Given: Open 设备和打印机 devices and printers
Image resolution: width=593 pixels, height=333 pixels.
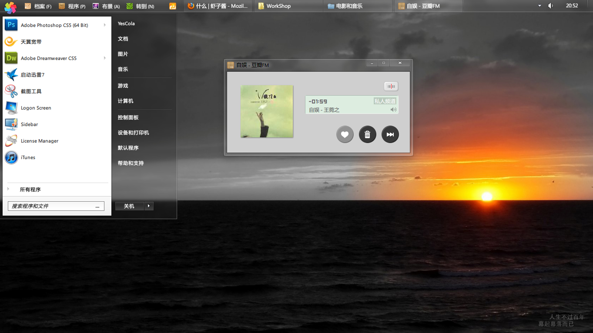Looking at the screenshot, I should pos(133,133).
